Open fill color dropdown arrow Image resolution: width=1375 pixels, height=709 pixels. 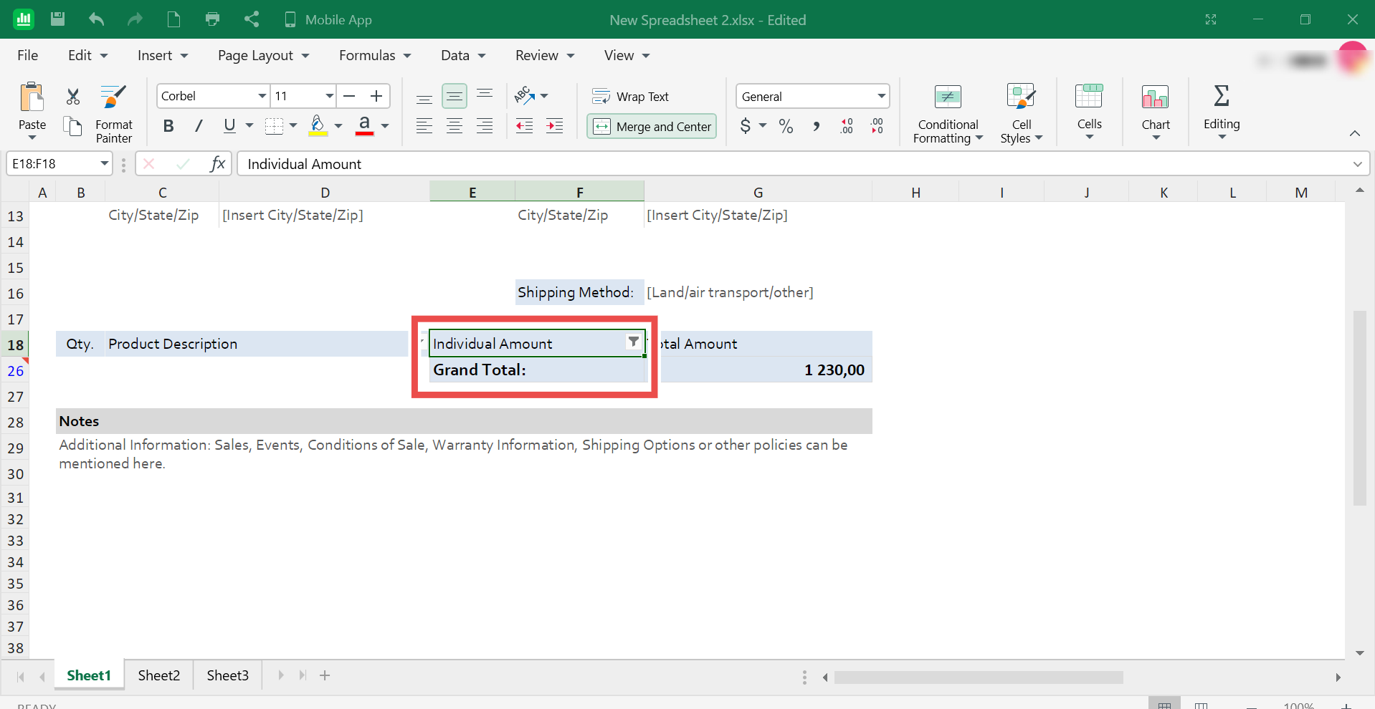click(338, 126)
